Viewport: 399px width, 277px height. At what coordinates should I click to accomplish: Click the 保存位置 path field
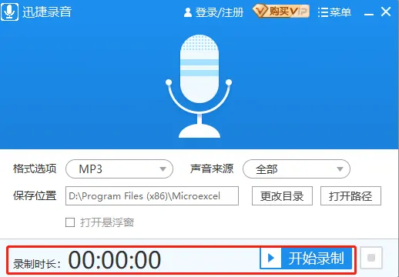pos(152,196)
